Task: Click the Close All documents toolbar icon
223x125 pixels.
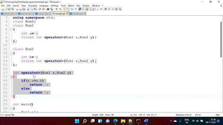Action: click(x=20, y=9)
